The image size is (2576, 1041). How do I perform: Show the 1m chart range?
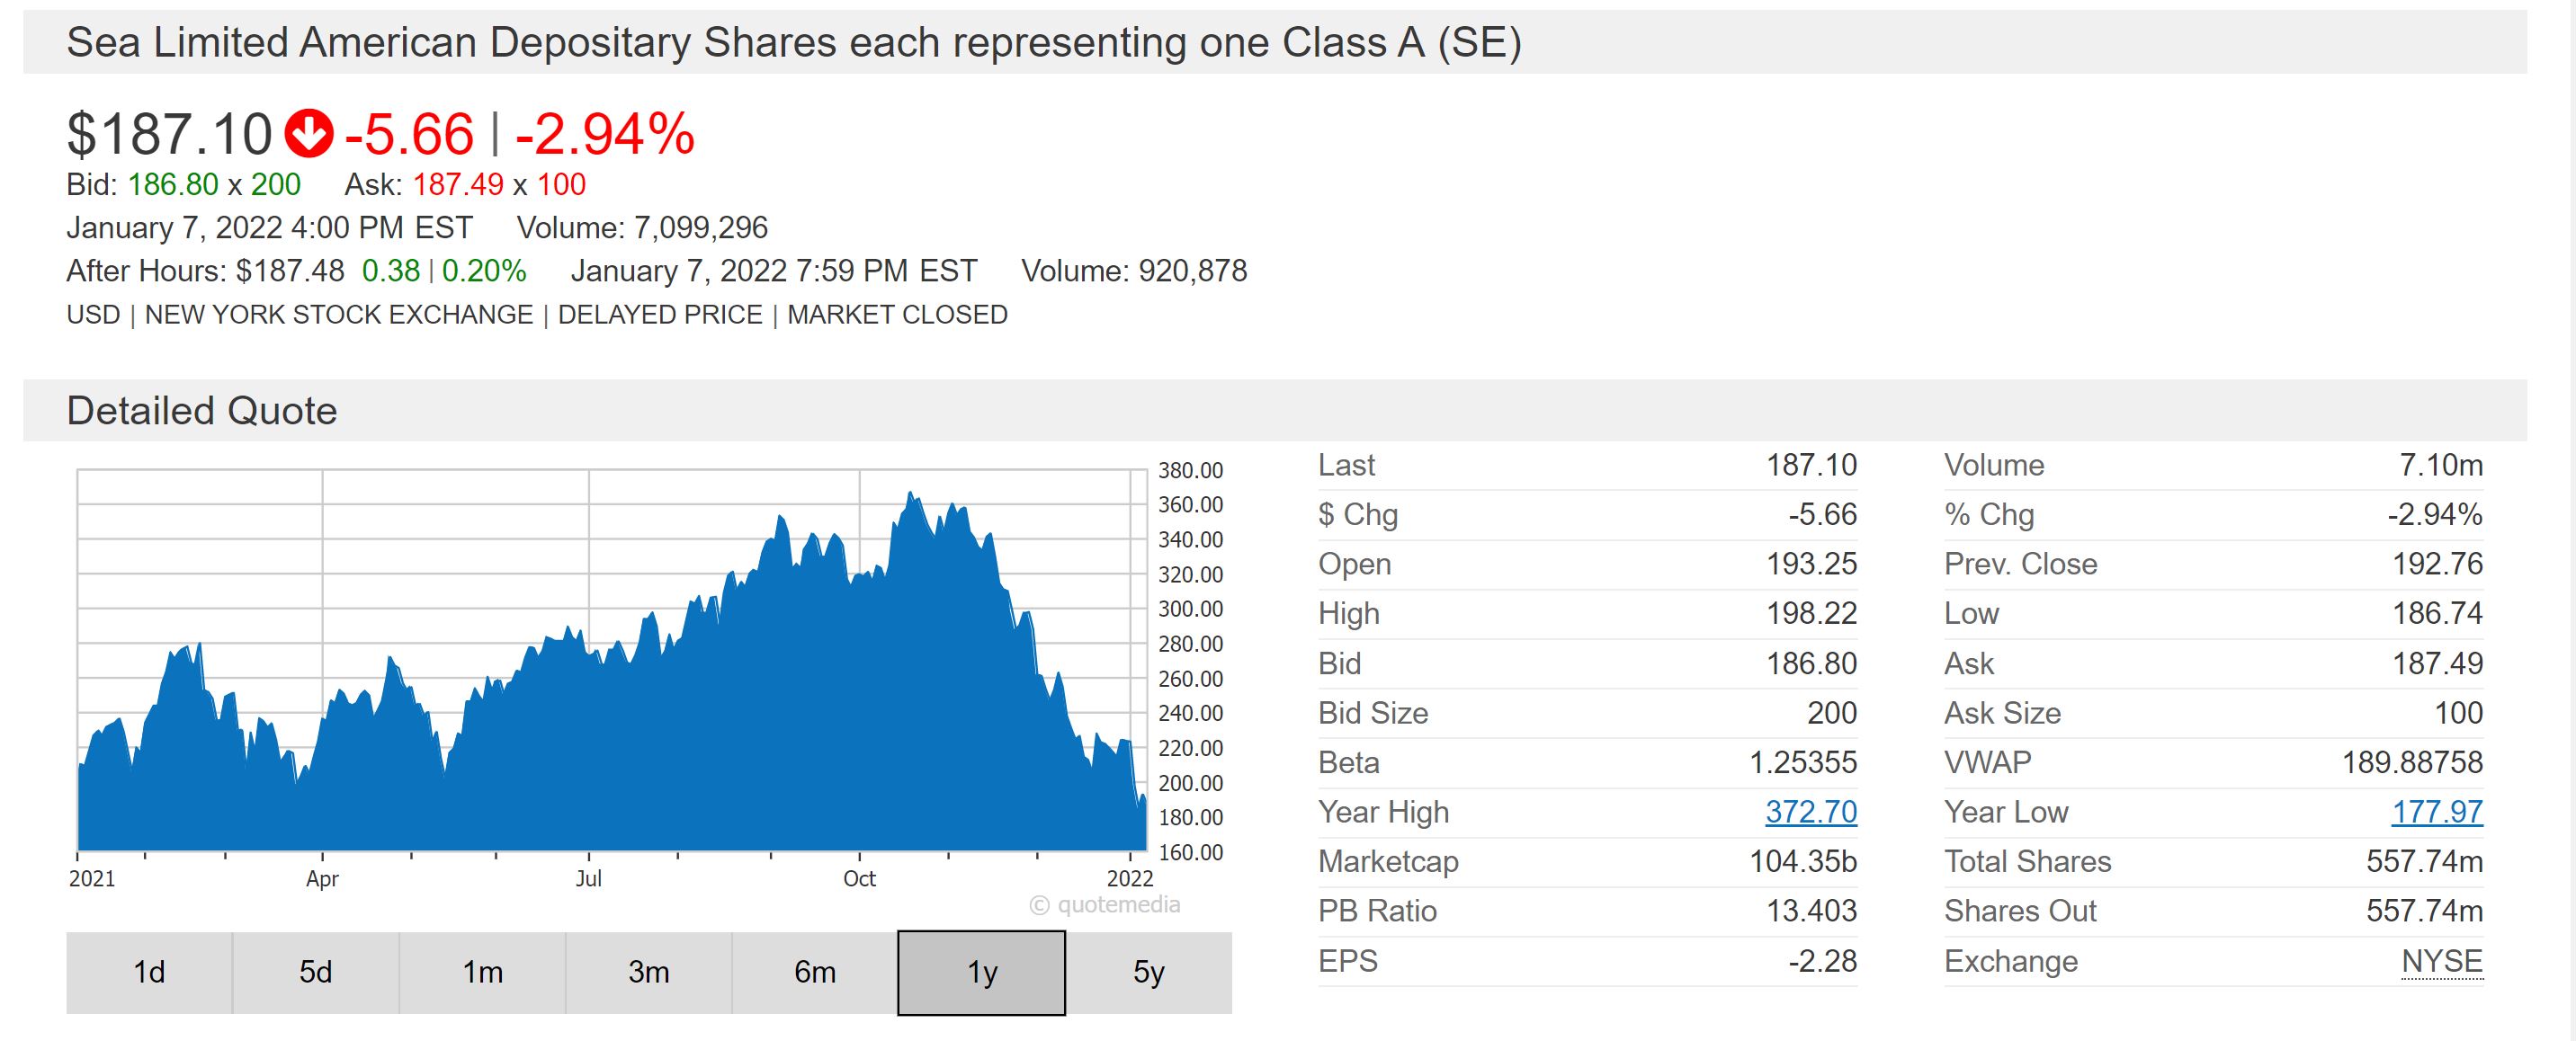(x=482, y=972)
